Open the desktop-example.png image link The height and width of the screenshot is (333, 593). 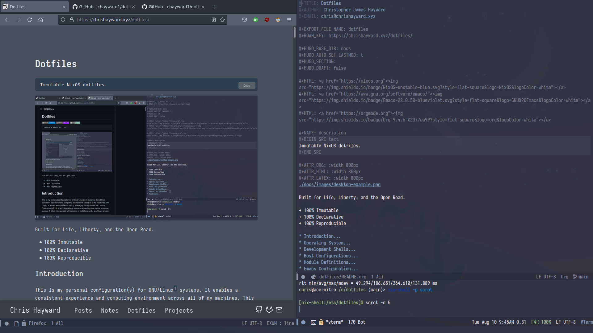[339, 185]
